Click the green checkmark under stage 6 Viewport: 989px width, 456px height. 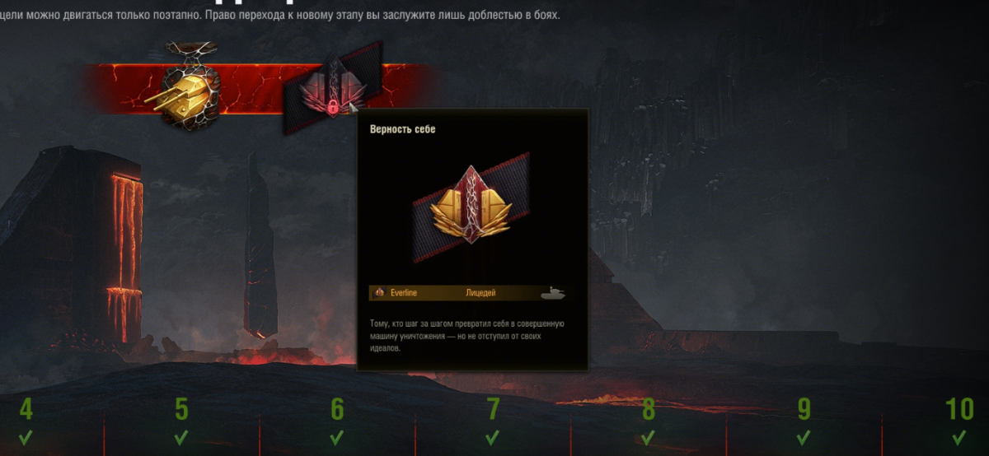[337, 437]
